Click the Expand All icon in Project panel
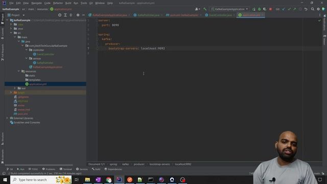The width and height of the screenshot is (327, 184). click(x=65, y=15)
